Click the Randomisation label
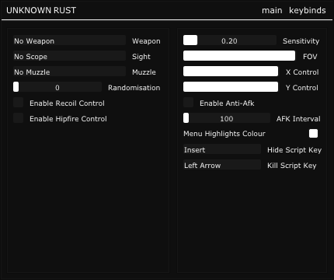This screenshot has height=280, width=334. (x=134, y=88)
